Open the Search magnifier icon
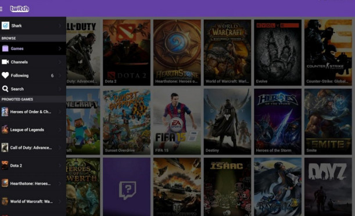355x216 pixels. pyautogui.click(x=5, y=89)
